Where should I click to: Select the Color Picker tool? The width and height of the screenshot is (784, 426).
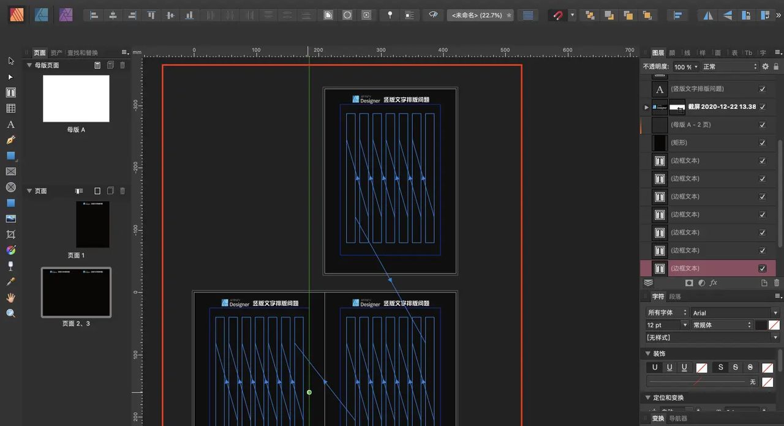10,282
